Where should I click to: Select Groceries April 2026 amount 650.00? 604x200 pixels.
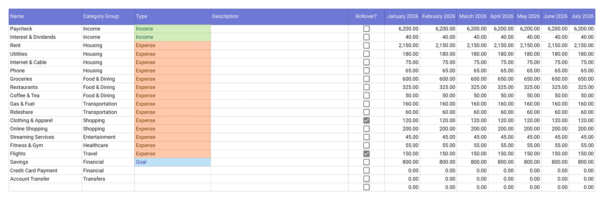[x=502, y=79]
